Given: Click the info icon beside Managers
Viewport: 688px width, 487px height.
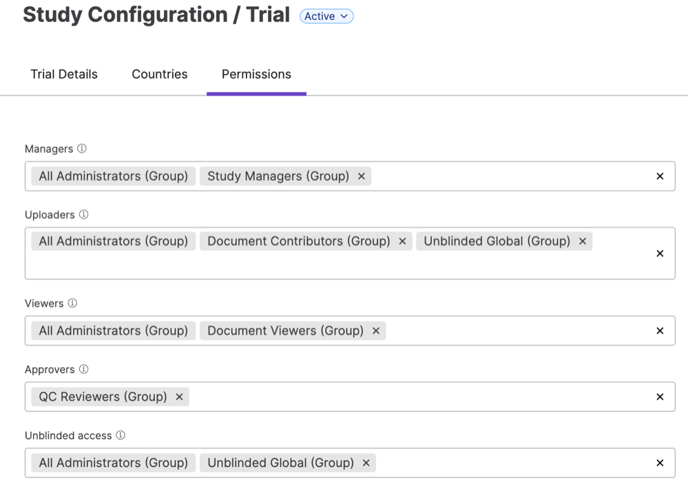Looking at the screenshot, I should click(82, 149).
